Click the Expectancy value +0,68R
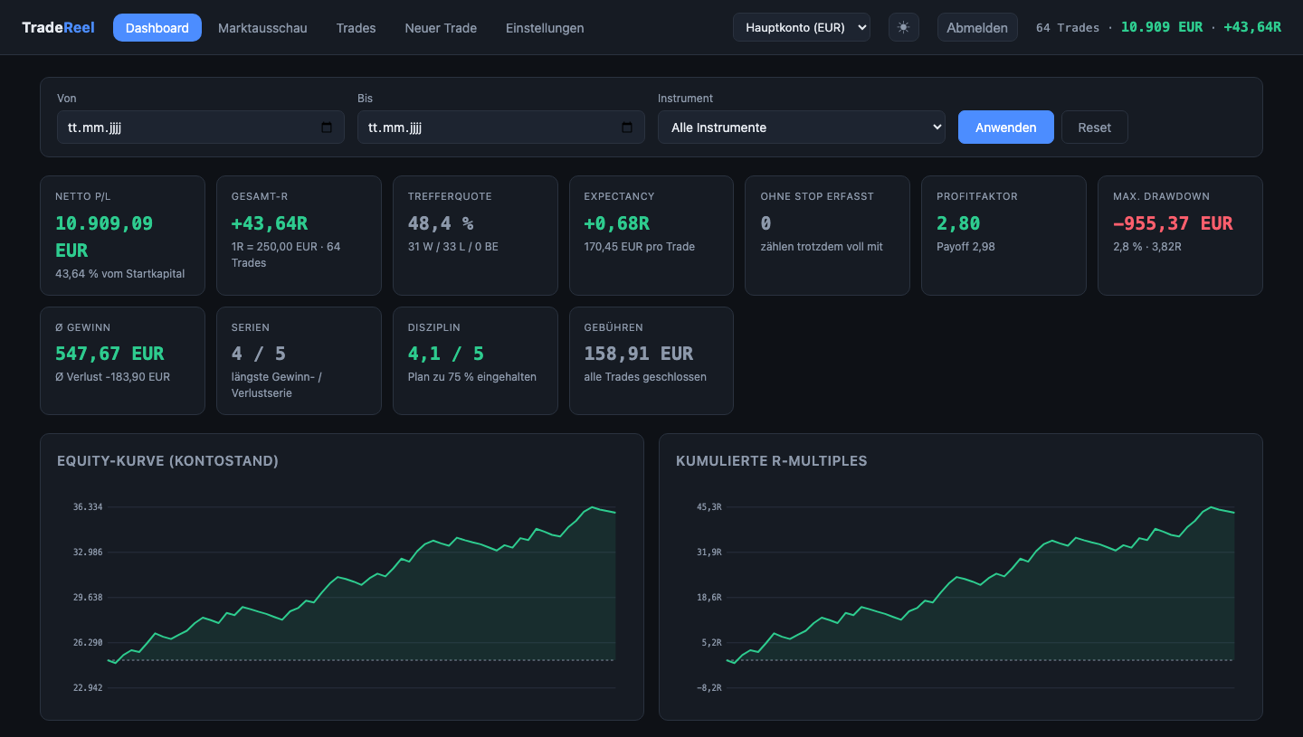 coord(617,223)
